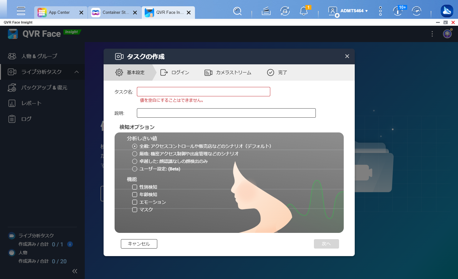Go to the 完了 wizard step

[277, 72]
